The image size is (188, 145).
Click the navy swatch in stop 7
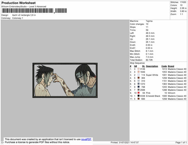[x=138, y=87]
